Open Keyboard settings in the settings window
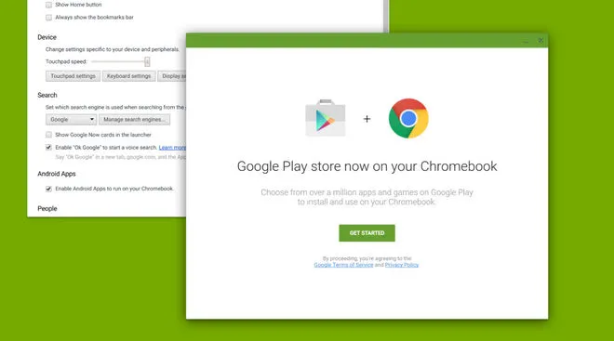 point(128,76)
